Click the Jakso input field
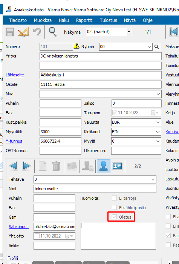The image size is (179, 264). (136, 103)
